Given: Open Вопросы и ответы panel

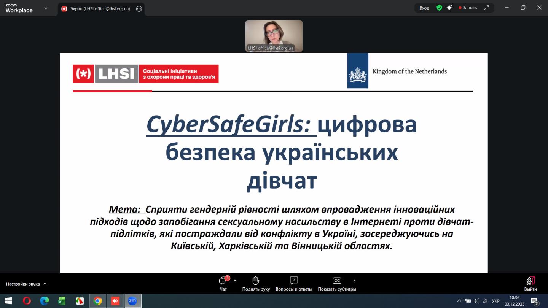Looking at the screenshot, I should tap(294, 284).
